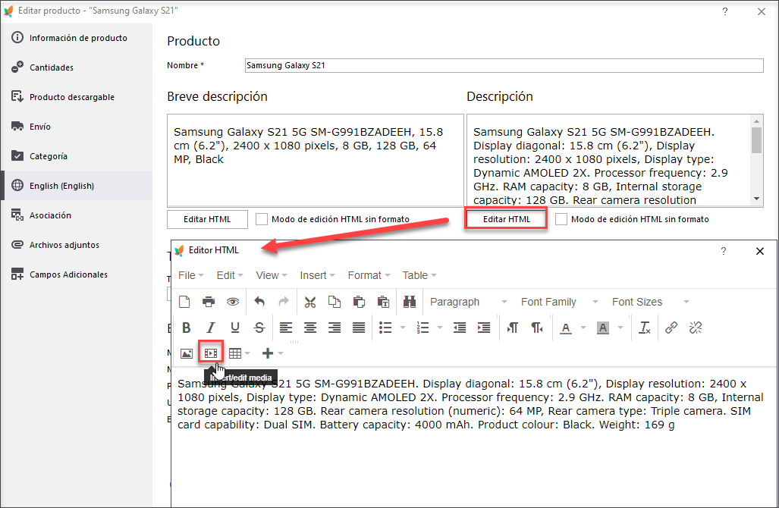Open Archivos adjuntos section
The width and height of the screenshot is (779, 508).
click(x=77, y=245)
